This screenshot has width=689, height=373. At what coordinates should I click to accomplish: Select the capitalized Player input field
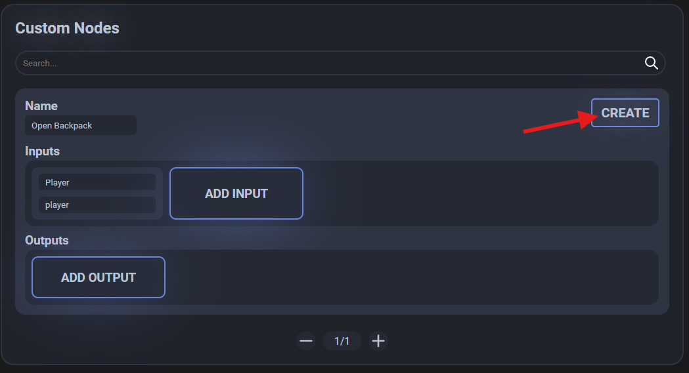pos(97,182)
